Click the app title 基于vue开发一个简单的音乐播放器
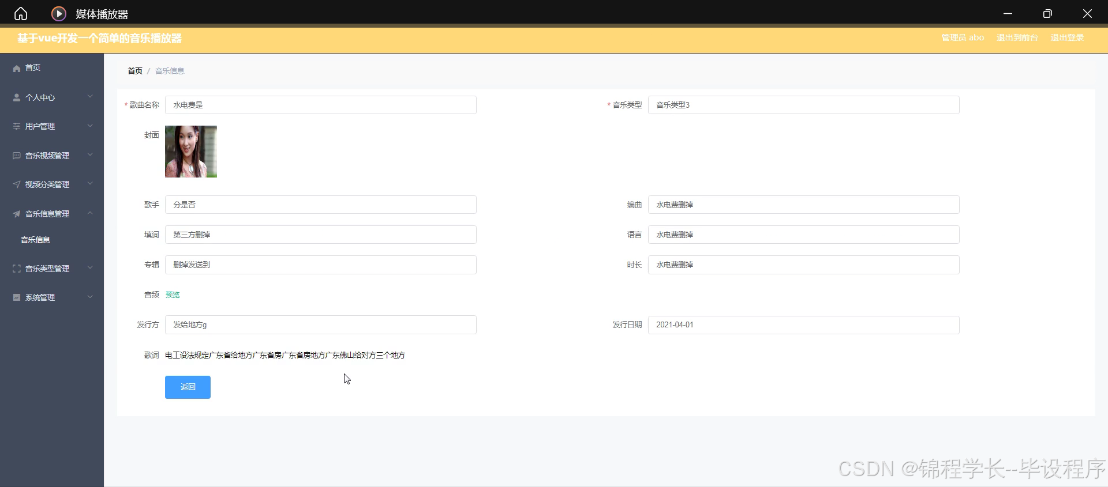Viewport: 1108px width, 487px height. click(x=99, y=38)
